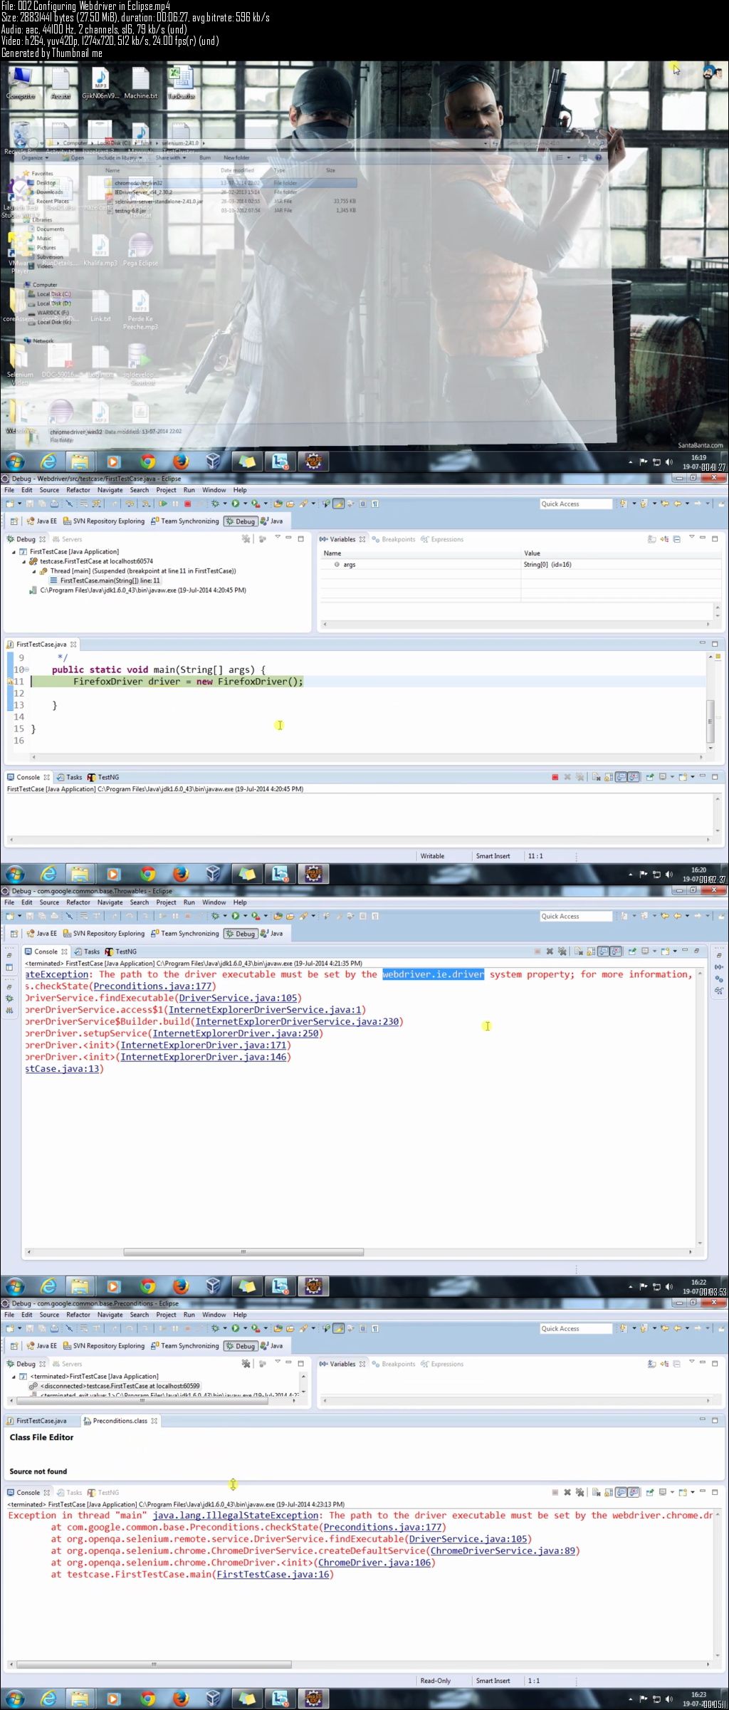
Task: Click Save icon in FirstTestCase.java Eclipse toolbar
Action: 30,504
